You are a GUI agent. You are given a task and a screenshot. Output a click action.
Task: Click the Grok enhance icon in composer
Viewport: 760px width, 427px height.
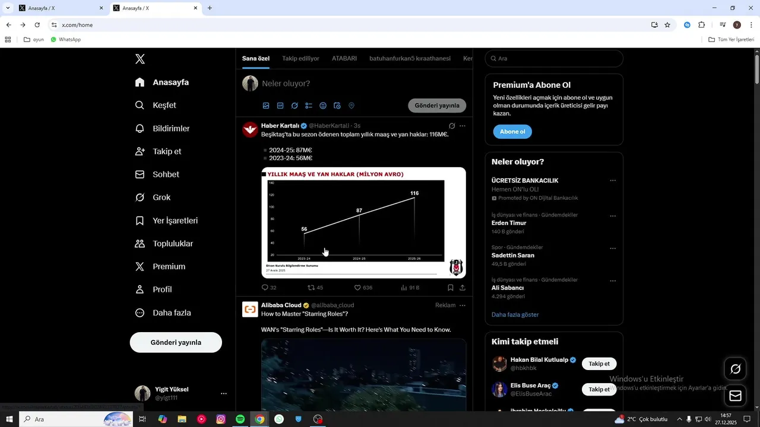(294, 106)
